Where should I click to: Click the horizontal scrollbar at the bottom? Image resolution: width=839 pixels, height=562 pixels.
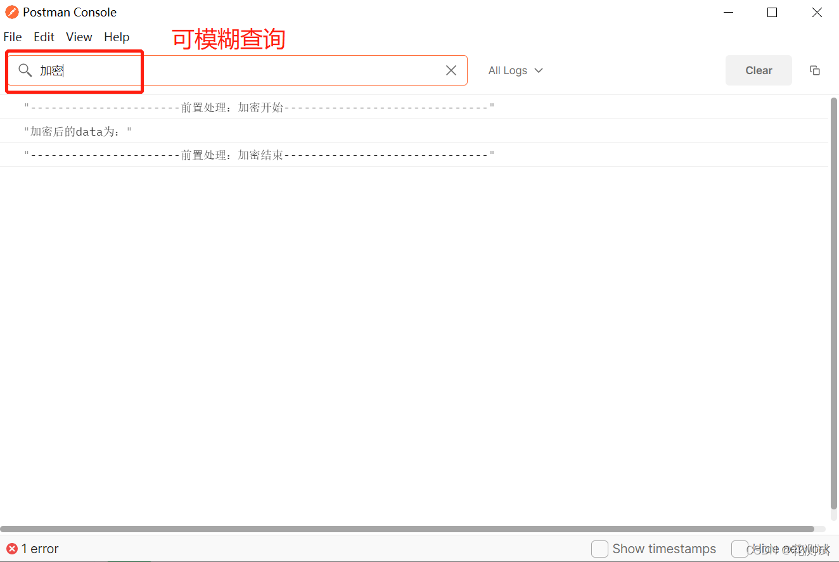[x=407, y=528]
